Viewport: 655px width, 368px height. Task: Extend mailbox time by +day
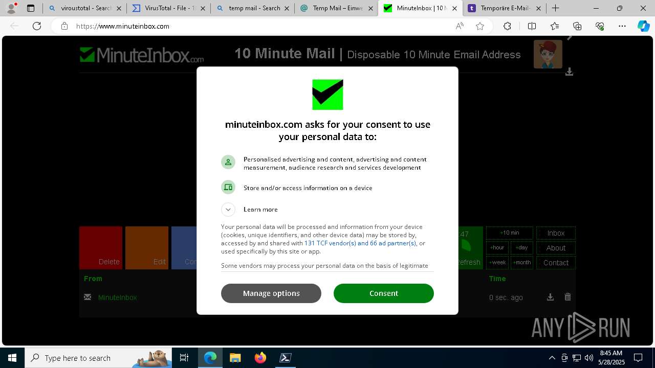tap(521, 248)
